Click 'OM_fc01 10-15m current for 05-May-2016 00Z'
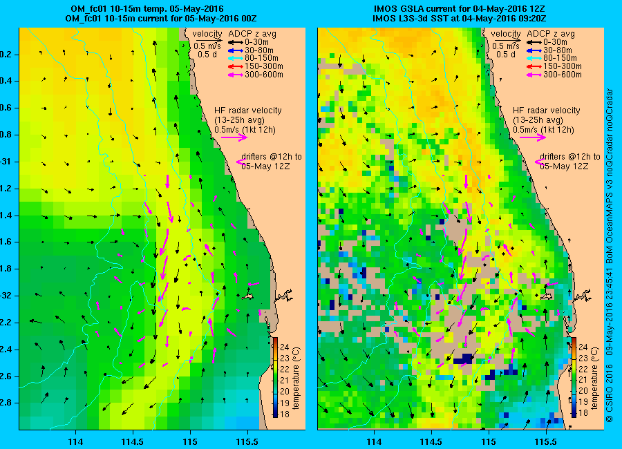The image size is (622, 449). 160,18
